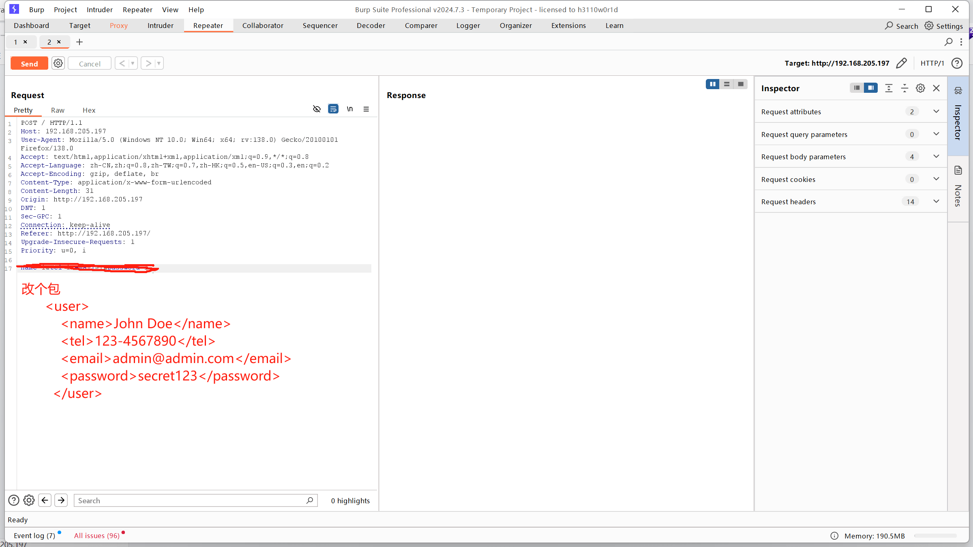Send the modified request
Image resolution: width=973 pixels, height=547 pixels.
tap(29, 63)
